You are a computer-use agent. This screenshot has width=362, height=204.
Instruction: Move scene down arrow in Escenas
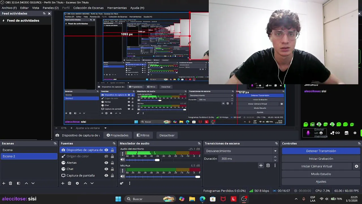[33, 183]
